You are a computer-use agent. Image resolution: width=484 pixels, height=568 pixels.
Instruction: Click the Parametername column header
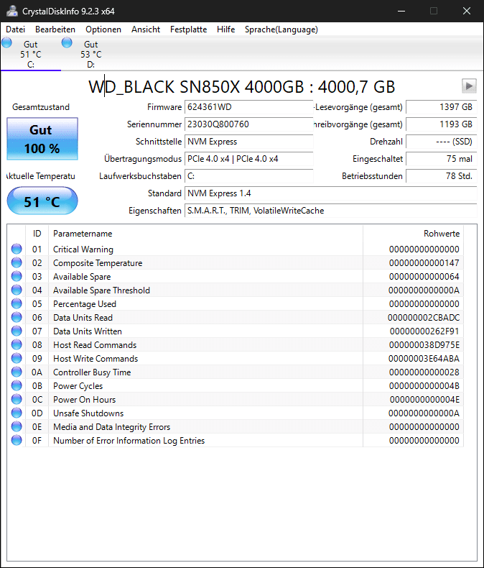205,234
